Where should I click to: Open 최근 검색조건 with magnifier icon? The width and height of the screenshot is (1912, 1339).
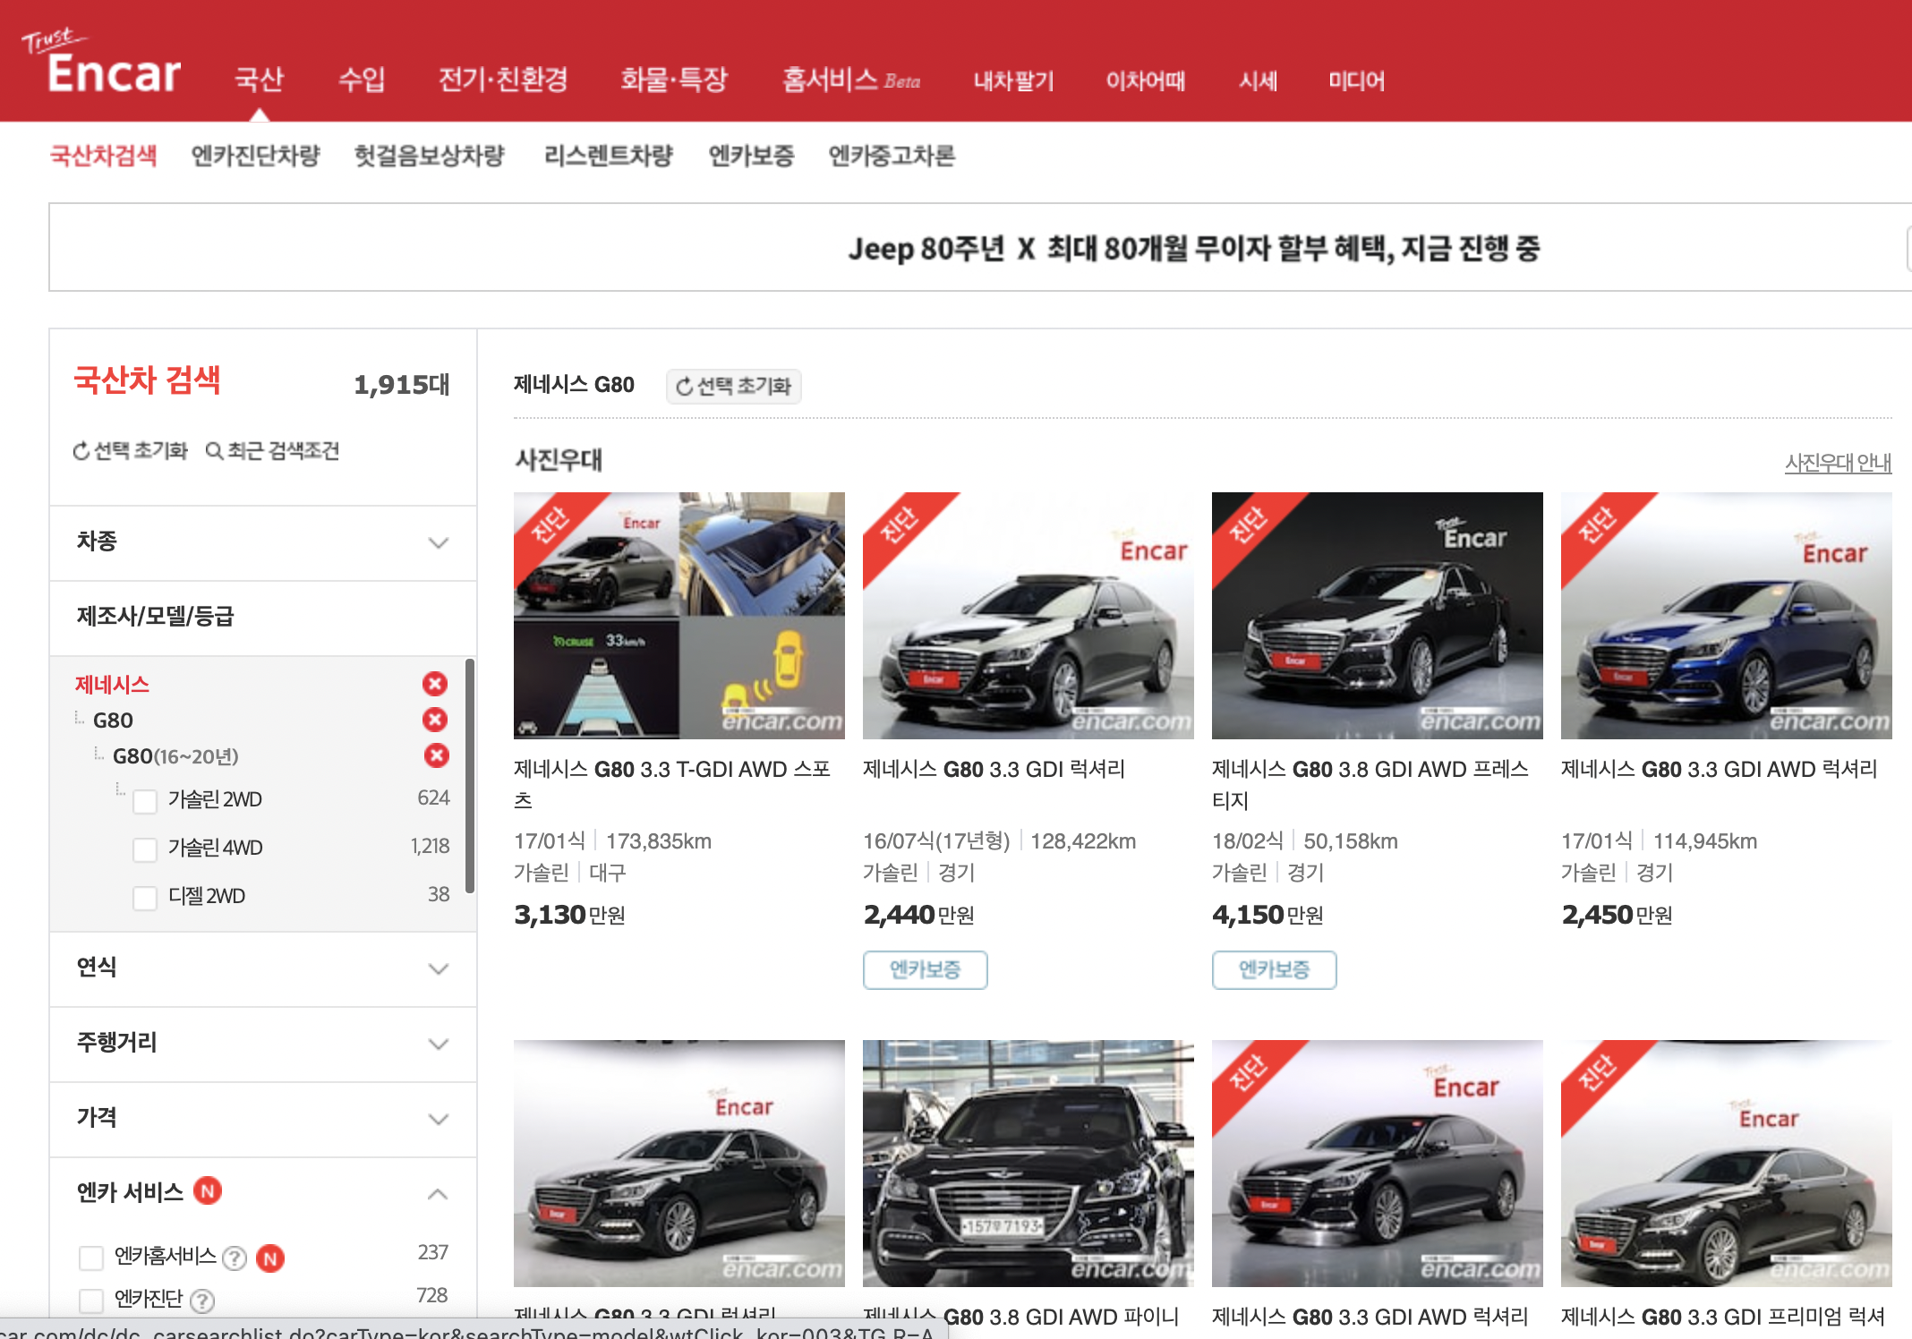272,451
